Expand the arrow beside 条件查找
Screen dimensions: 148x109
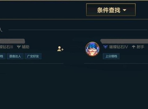[x=125, y=10]
